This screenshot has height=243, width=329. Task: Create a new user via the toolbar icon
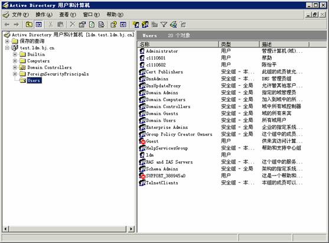pos(136,25)
